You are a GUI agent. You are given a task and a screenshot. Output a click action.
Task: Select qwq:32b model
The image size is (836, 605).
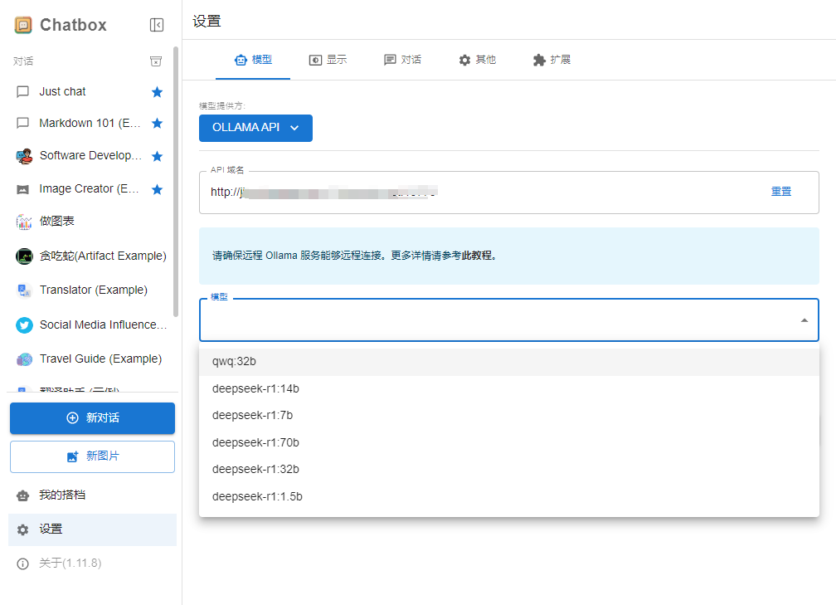click(x=508, y=362)
